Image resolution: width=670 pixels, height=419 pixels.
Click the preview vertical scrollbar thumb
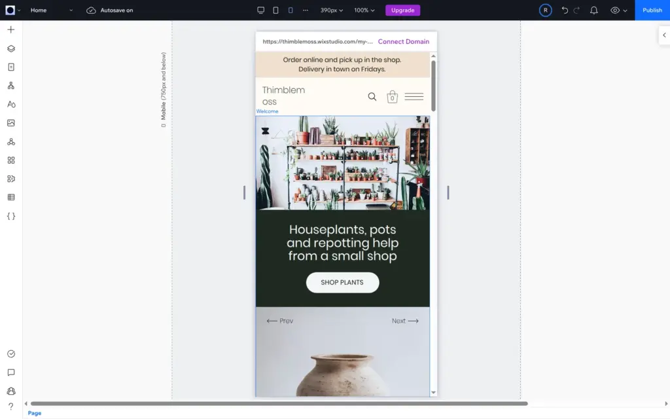pos(433,86)
